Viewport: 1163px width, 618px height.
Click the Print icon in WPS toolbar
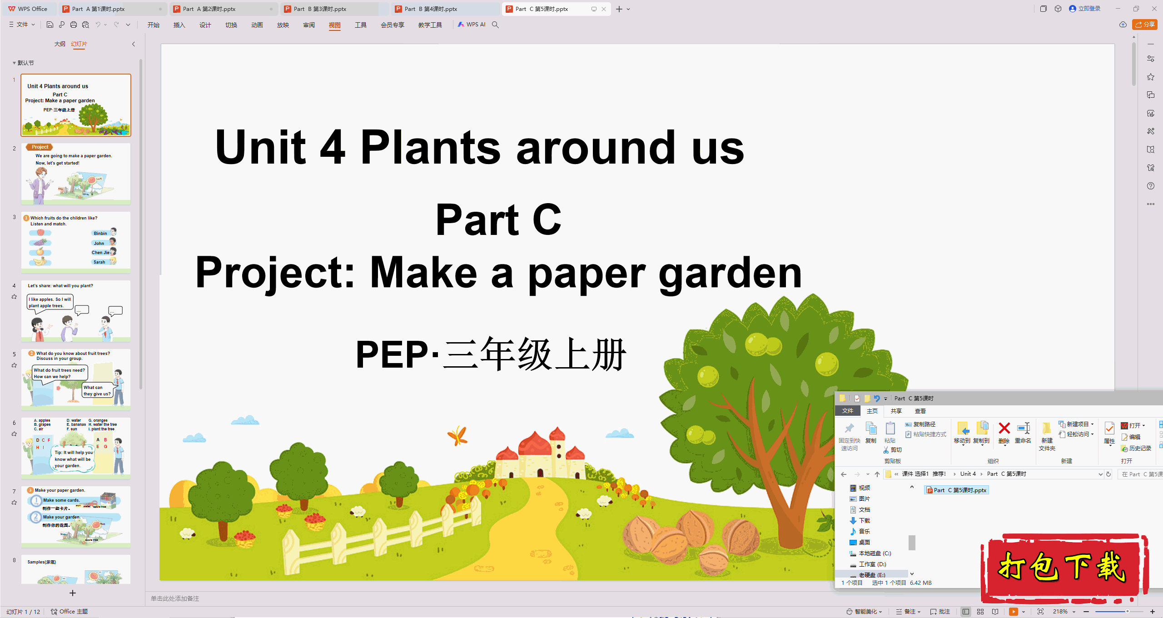pos(74,25)
